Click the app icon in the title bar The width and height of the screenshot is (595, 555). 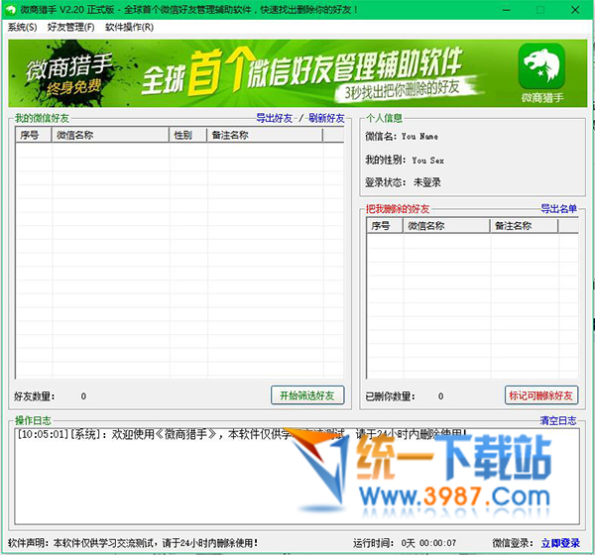[x=11, y=10]
